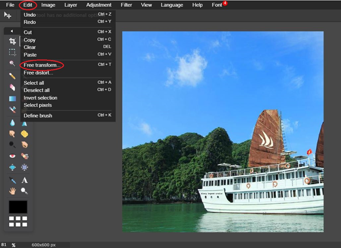Select the Marquee selection tool

coord(12,53)
